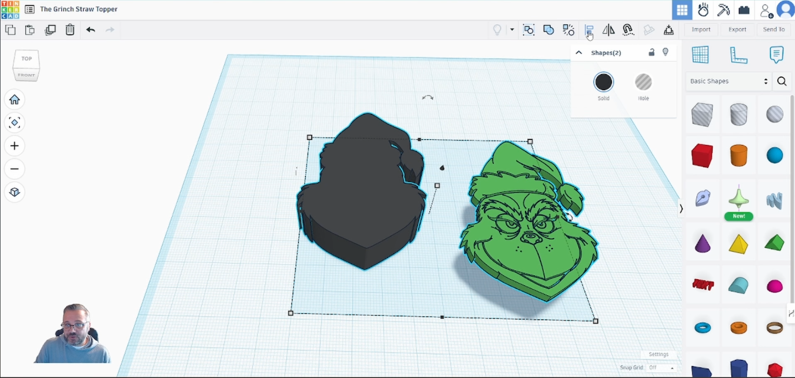The width and height of the screenshot is (795, 378).
Task: Toggle shape visibility lightbulb in Shapes panel
Action: click(x=665, y=52)
